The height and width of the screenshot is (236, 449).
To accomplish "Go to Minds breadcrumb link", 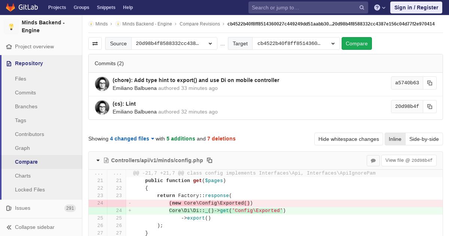I will point(101,24).
